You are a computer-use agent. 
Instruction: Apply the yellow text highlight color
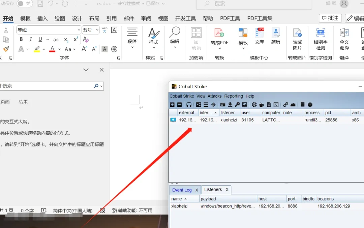point(37,49)
